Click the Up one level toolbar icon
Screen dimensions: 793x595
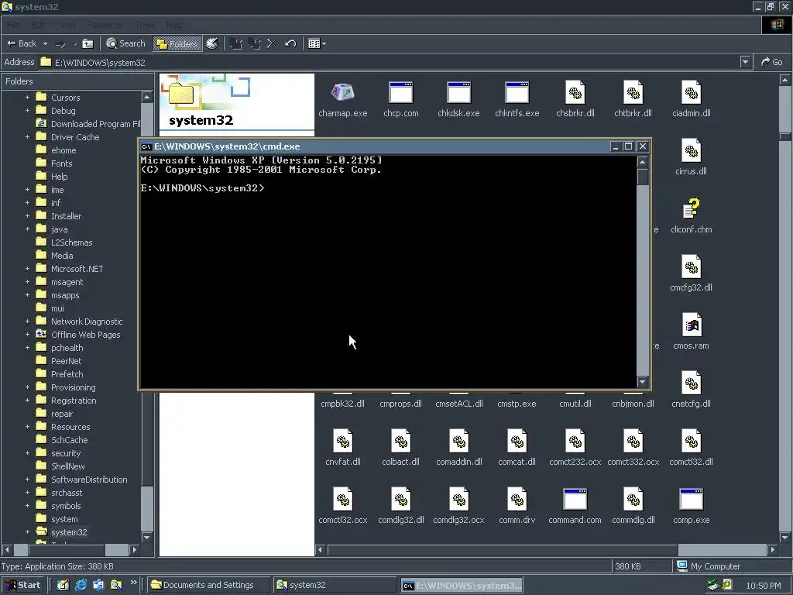coord(88,43)
